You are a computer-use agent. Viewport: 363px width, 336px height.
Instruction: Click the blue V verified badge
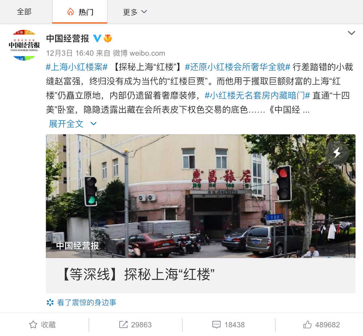[x=97, y=38]
